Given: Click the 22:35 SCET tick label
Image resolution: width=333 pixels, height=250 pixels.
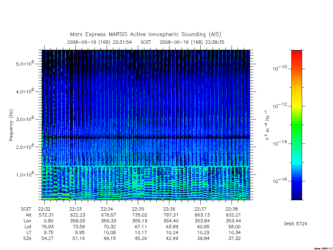Looking at the screenshot, I should [x=138, y=209].
